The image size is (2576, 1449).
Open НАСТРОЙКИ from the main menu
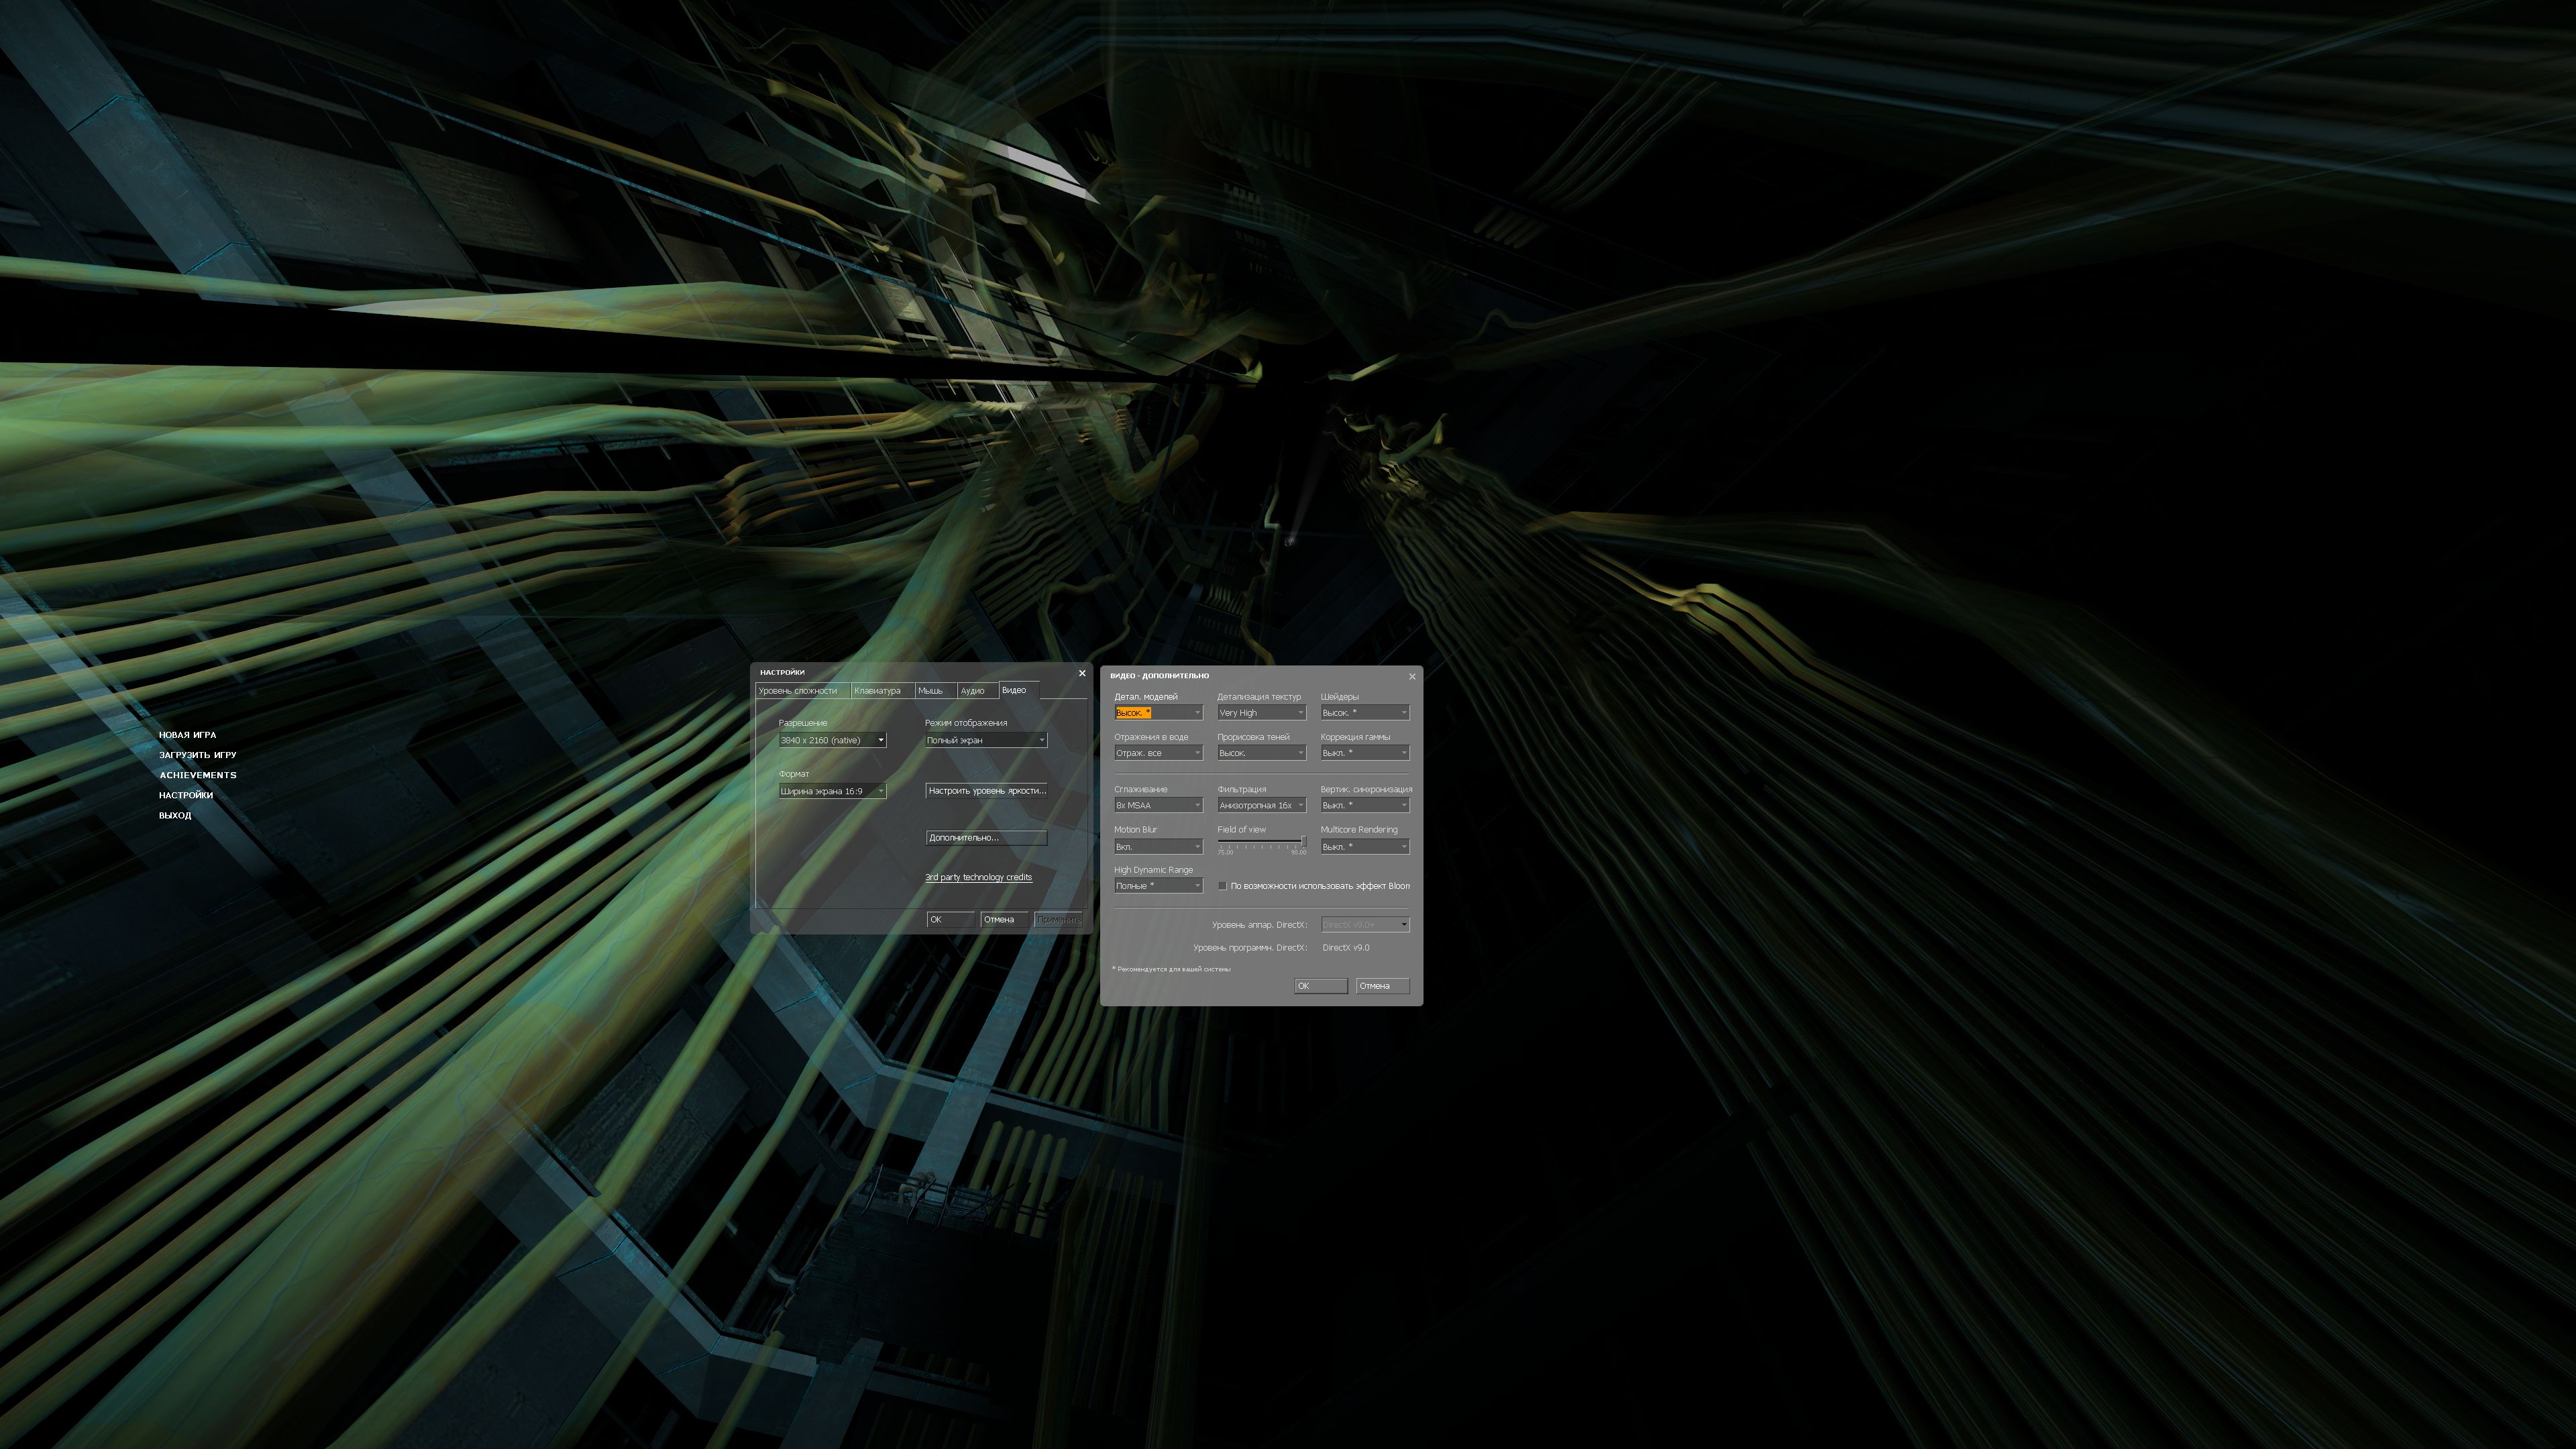[x=185, y=796]
